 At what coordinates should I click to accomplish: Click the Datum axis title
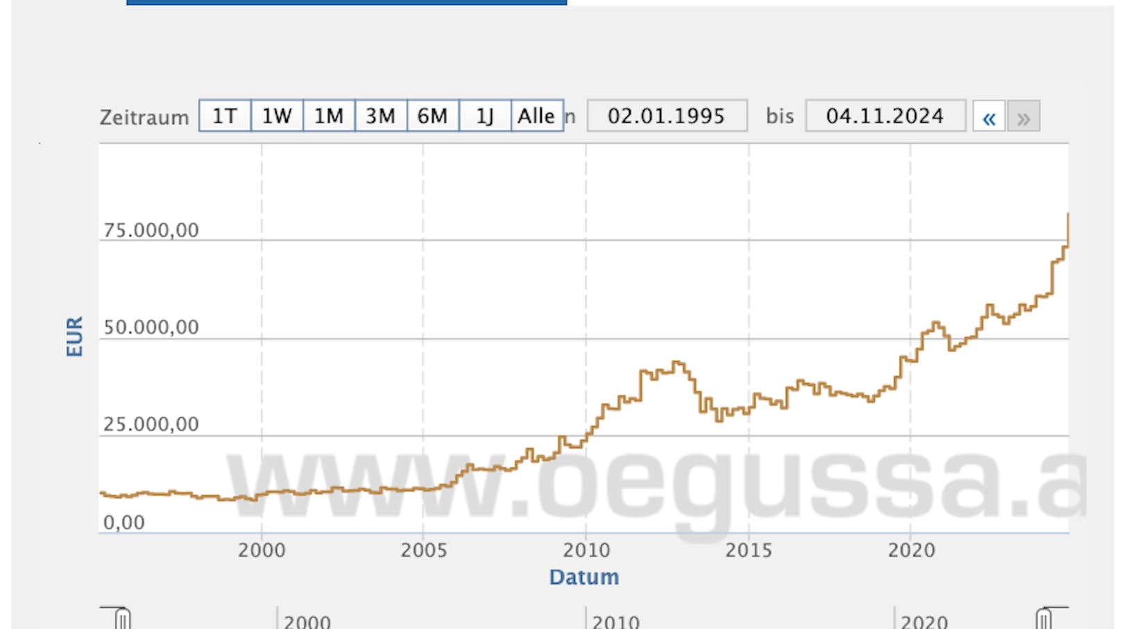[584, 577]
